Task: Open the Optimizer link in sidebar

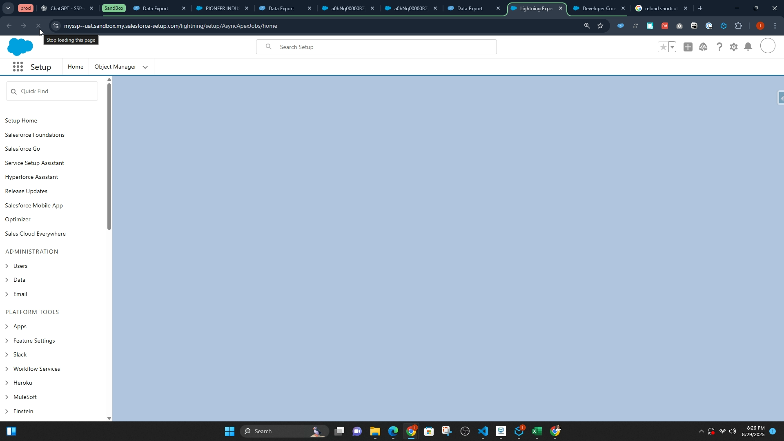Action: click(x=18, y=219)
